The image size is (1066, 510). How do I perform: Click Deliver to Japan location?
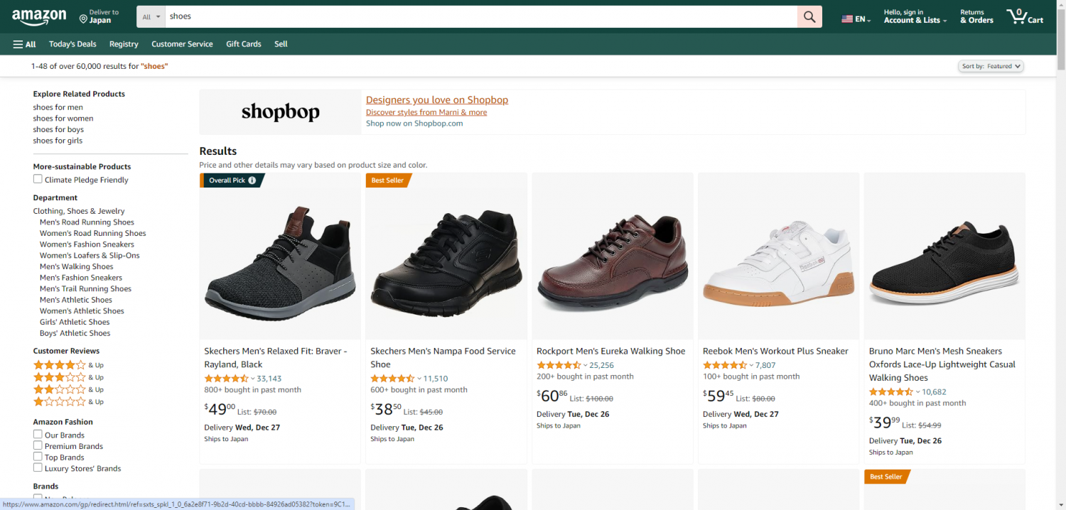(x=99, y=16)
